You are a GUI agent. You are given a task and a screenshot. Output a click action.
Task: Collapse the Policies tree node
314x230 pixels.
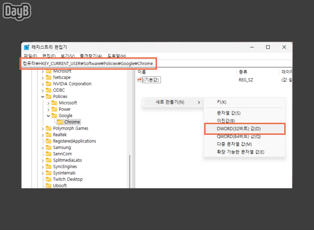click(43, 97)
